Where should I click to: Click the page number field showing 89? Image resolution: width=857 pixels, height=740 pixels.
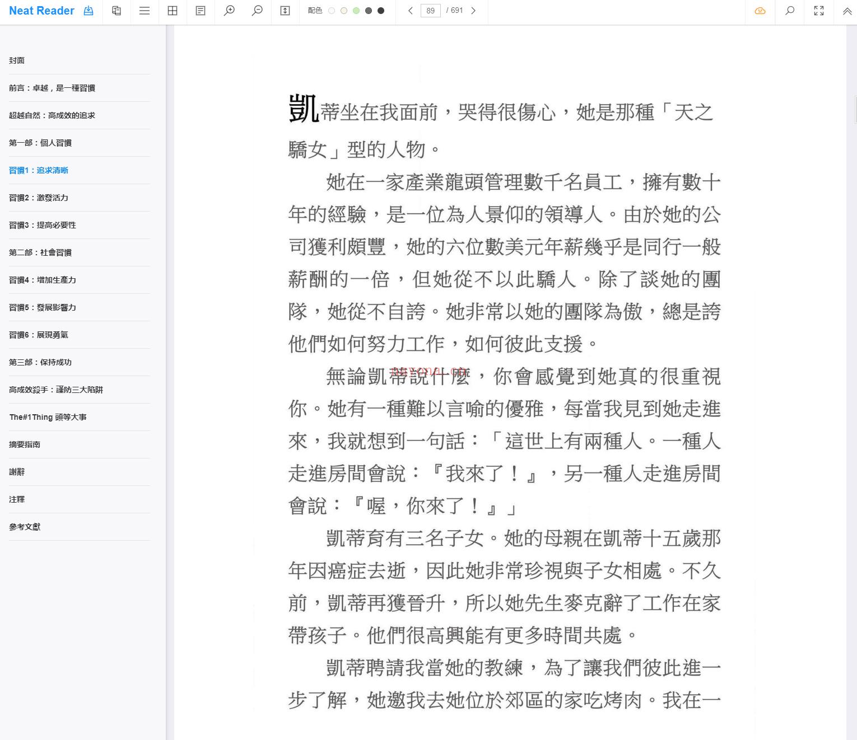[x=430, y=11]
